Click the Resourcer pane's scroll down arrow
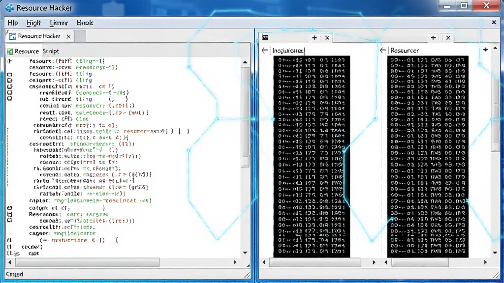 tap(495, 253)
